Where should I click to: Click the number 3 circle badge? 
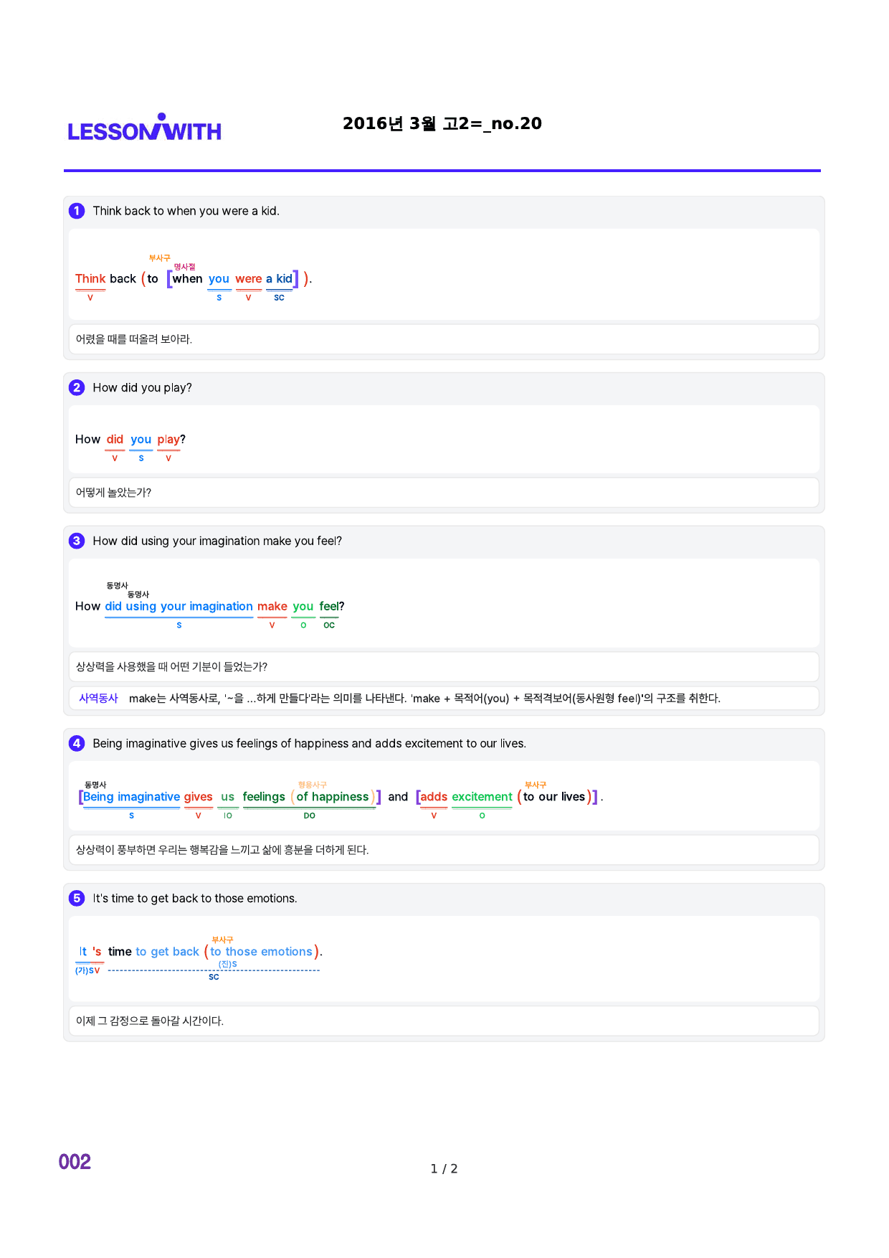click(77, 541)
